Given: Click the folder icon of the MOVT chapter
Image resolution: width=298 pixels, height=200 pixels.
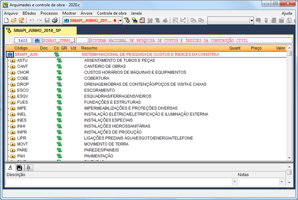Looking at the screenshot, I should [x=13, y=144].
